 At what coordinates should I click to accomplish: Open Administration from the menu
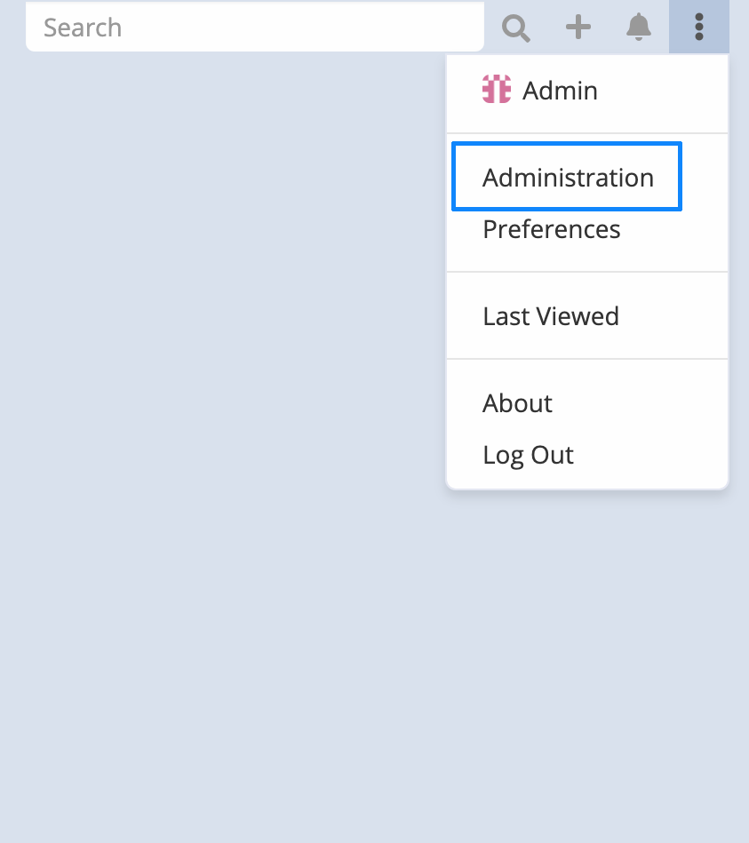pyautogui.click(x=568, y=178)
